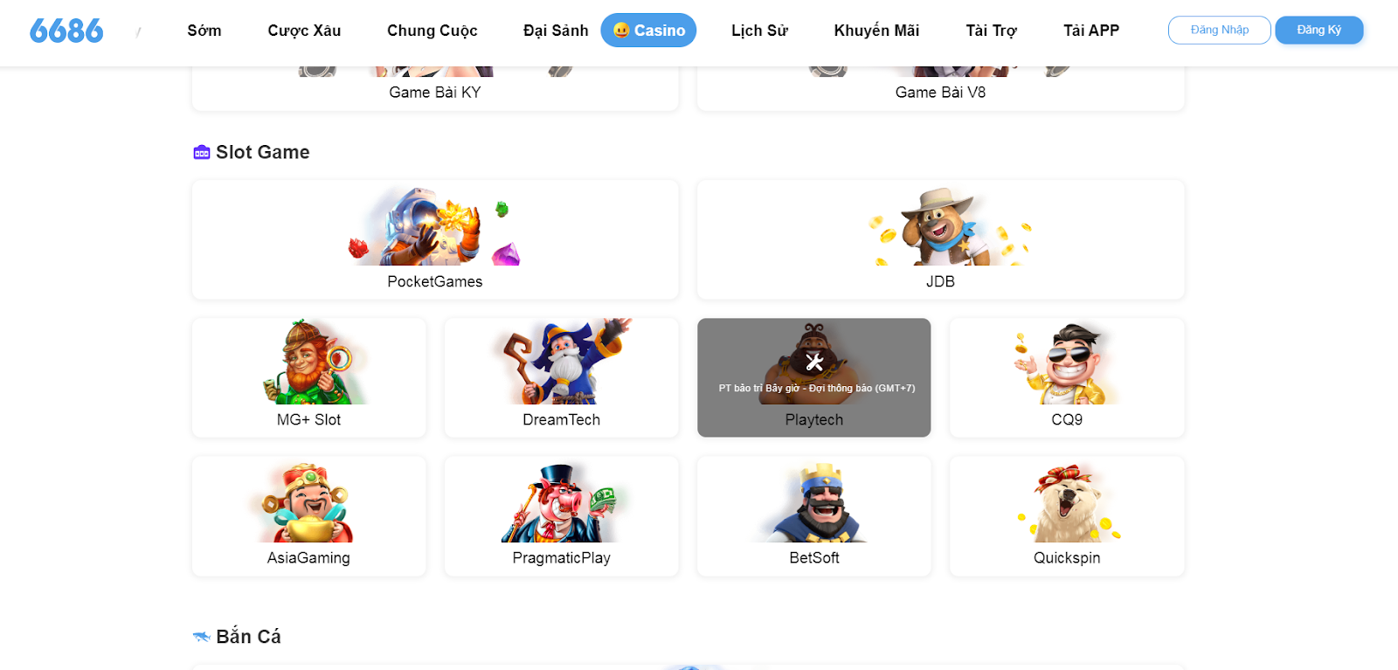Open the CQ9 sunglasses character tile
This screenshot has width=1398, height=670.
tap(1067, 377)
